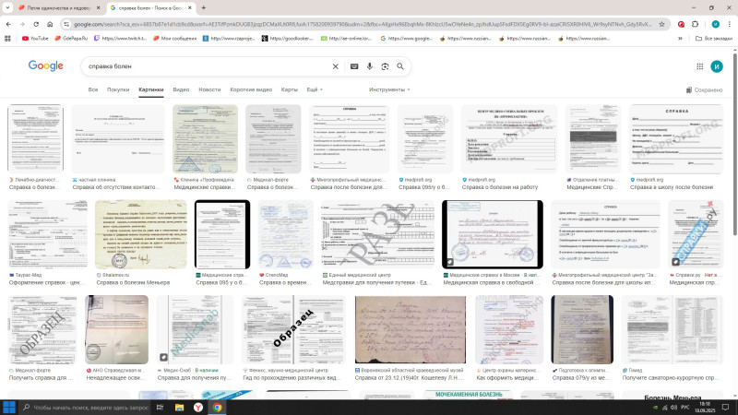This screenshot has height=415, width=738.
Task: Click the "справка болен" search input field
Action: 203,66
